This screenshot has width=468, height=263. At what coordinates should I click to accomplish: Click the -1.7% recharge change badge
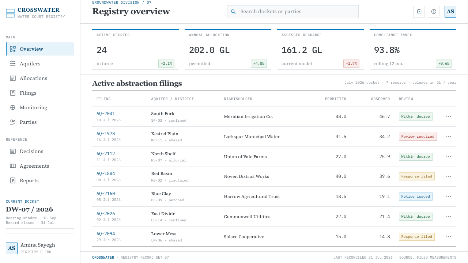click(351, 64)
